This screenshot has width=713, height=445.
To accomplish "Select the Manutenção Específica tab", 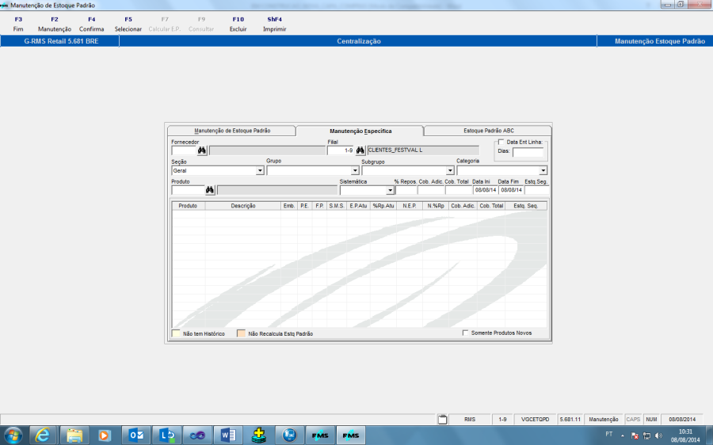I will (x=360, y=131).
